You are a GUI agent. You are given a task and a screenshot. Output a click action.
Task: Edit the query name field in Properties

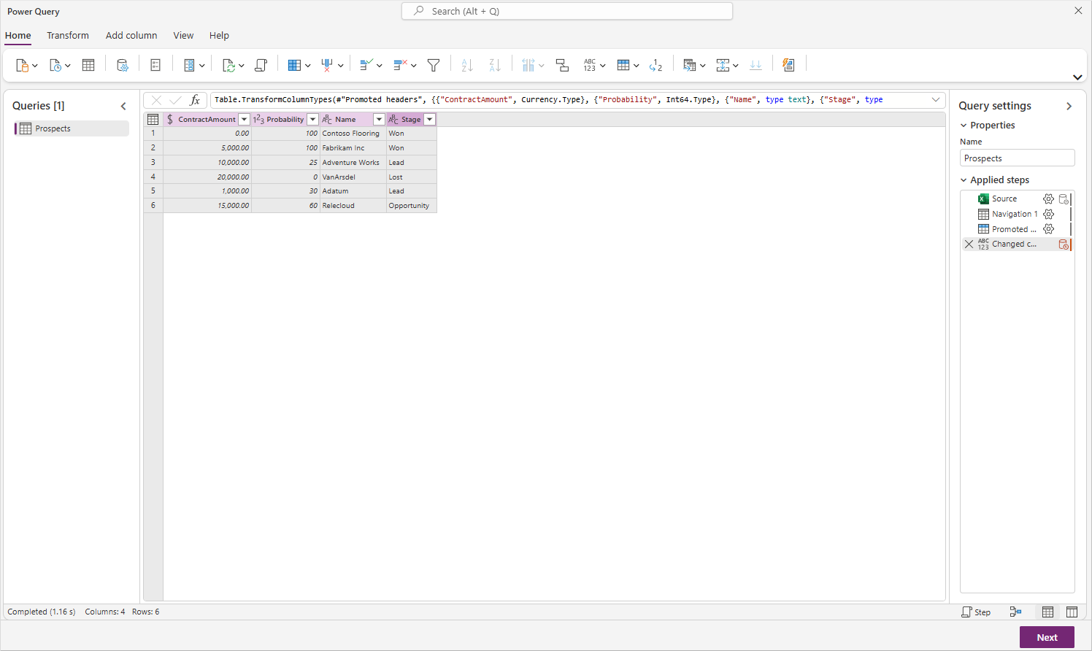pyautogui.click(x=1017, y=157)
